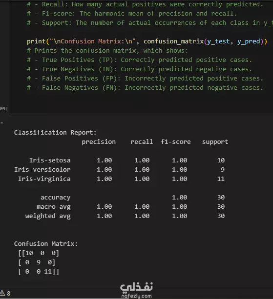Viewport: 273px width, 299px height.
Task: Click the weighted avg row label
Action: click(x=48, y=216)
